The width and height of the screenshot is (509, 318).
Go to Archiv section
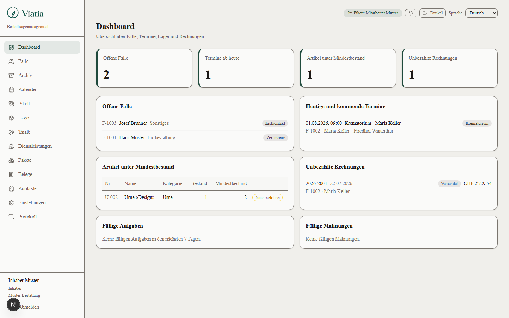[x=42, y=76]
